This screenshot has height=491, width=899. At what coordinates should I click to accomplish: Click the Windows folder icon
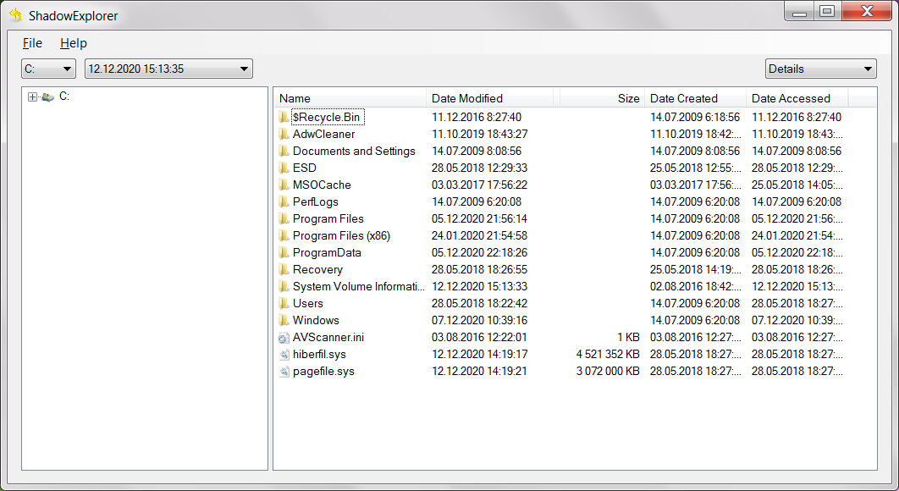click(284, 320)
